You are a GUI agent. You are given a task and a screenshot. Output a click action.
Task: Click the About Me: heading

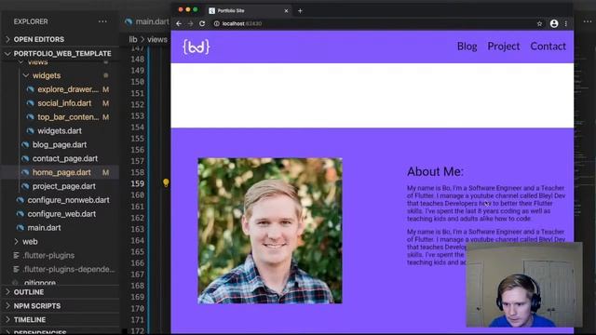(435, 171)
